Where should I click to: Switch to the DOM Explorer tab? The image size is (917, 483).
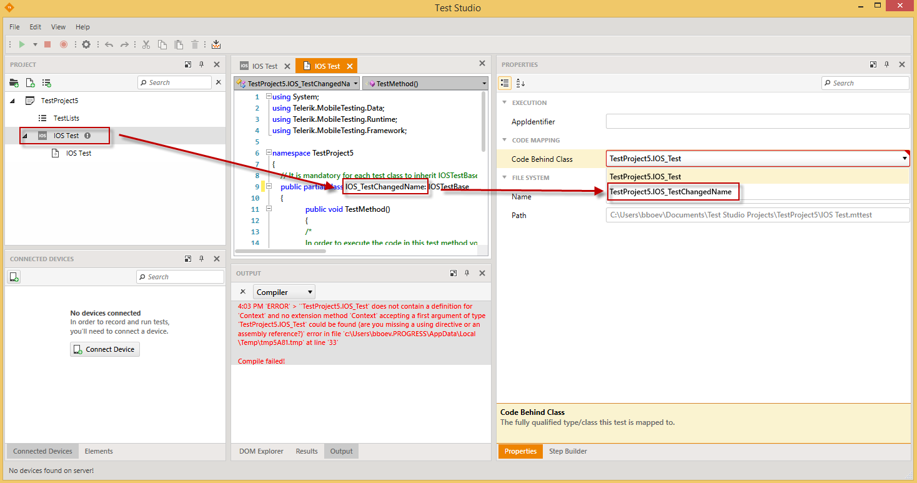(x=261, y=451)
